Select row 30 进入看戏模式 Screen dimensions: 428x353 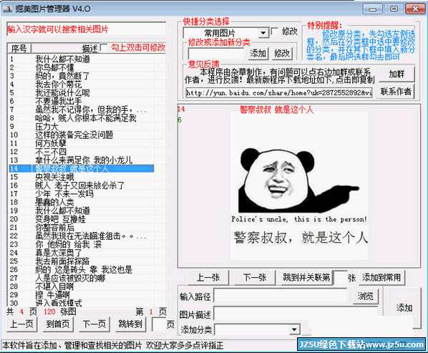click(82, 303)
